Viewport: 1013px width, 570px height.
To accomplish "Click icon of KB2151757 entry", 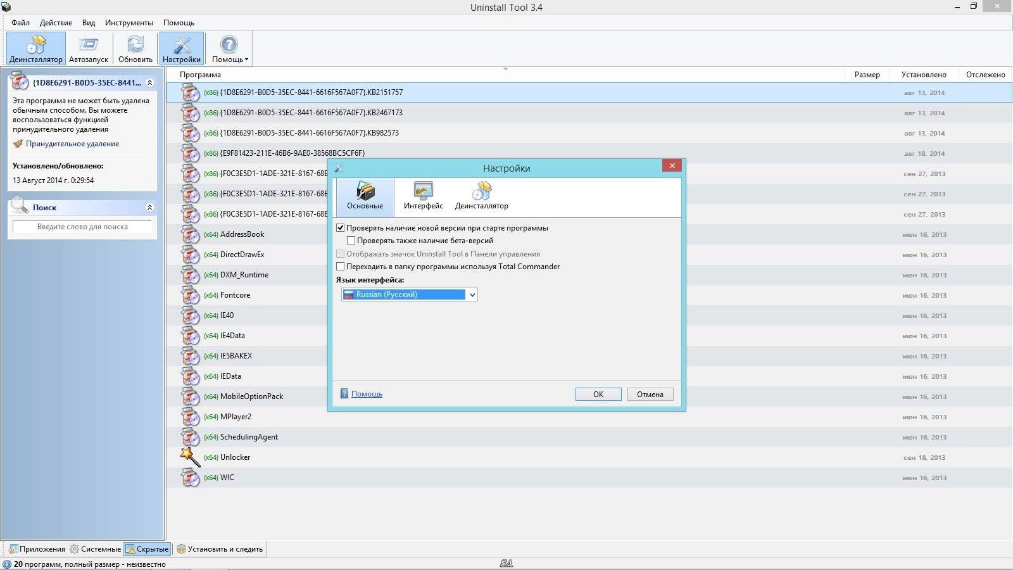I will (x=191, y=92).
